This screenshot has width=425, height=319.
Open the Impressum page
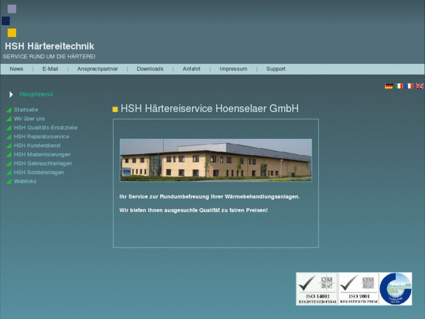[233, 69]
